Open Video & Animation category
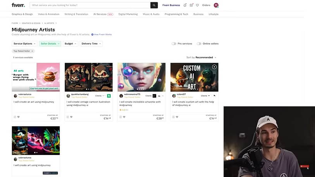Image resolution: width=315 pixels, height=177 pixels. 48,14
